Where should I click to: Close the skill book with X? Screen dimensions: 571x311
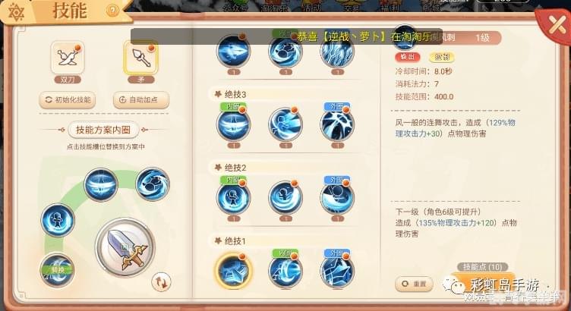click(x=556, y=25)
